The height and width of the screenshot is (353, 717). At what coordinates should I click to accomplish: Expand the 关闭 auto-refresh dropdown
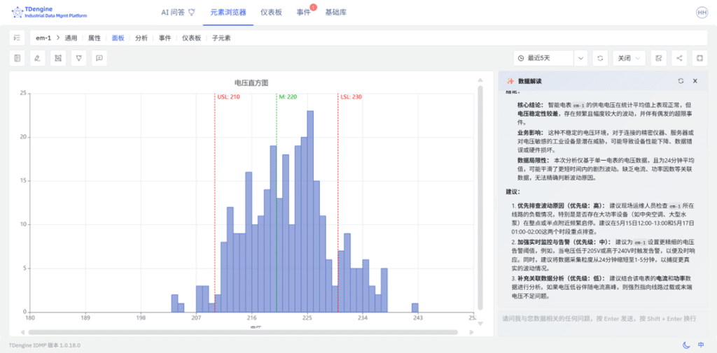629,58
